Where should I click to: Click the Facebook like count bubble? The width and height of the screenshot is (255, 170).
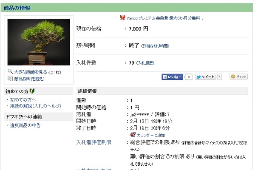[x=189, y=77]
